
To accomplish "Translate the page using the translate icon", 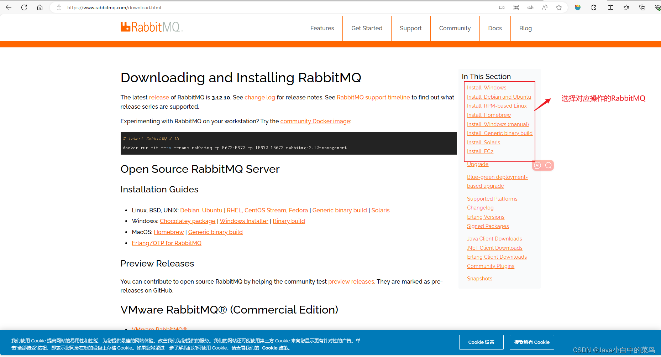I will point(530,7).
